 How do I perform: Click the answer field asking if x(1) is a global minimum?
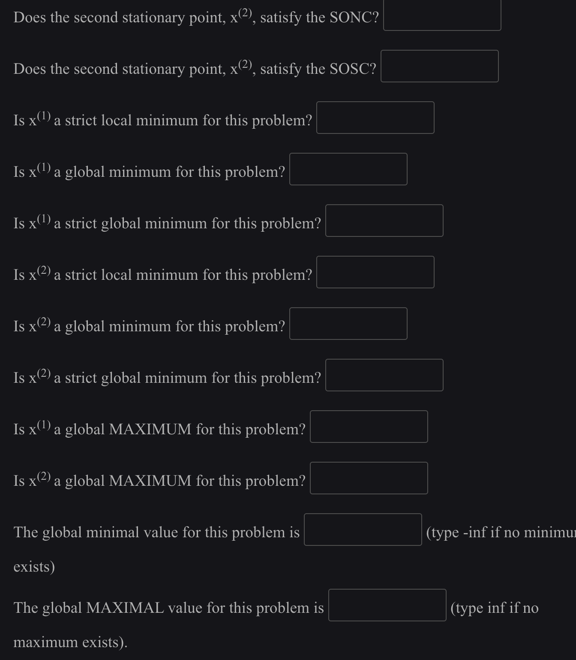[348, 169]
